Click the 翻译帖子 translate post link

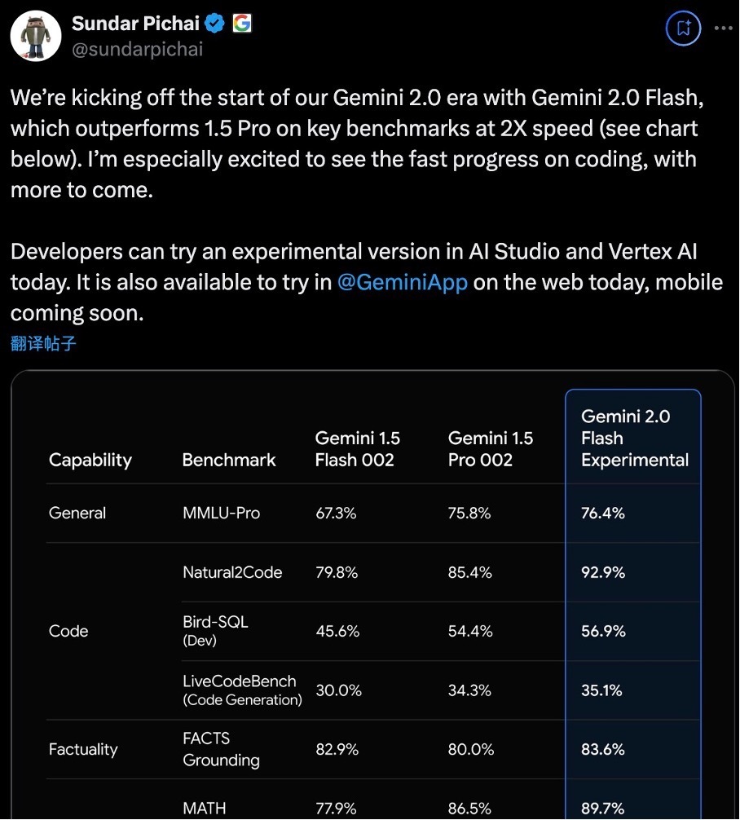pyautogui.click(x=43, y=343)
